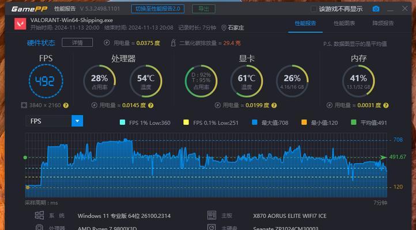
Task: Switch to the 降频报告 tab
Action: pyautogui.click(x=383, y=24)
